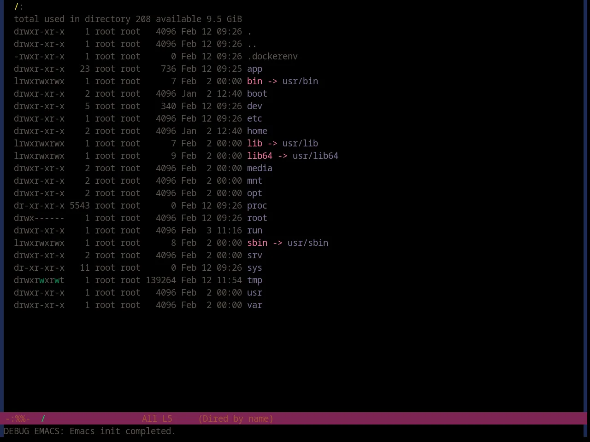Open the app directory entry
Screen dimensions: 590x442
point(254,69)
